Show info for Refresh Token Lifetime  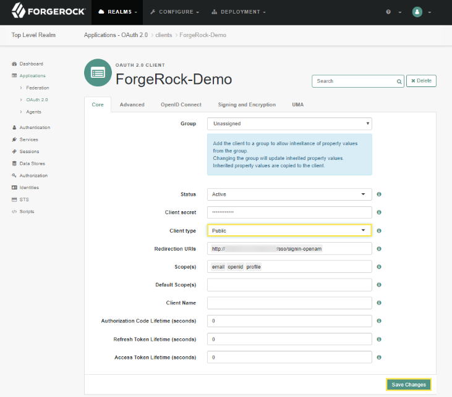[379, 340]
